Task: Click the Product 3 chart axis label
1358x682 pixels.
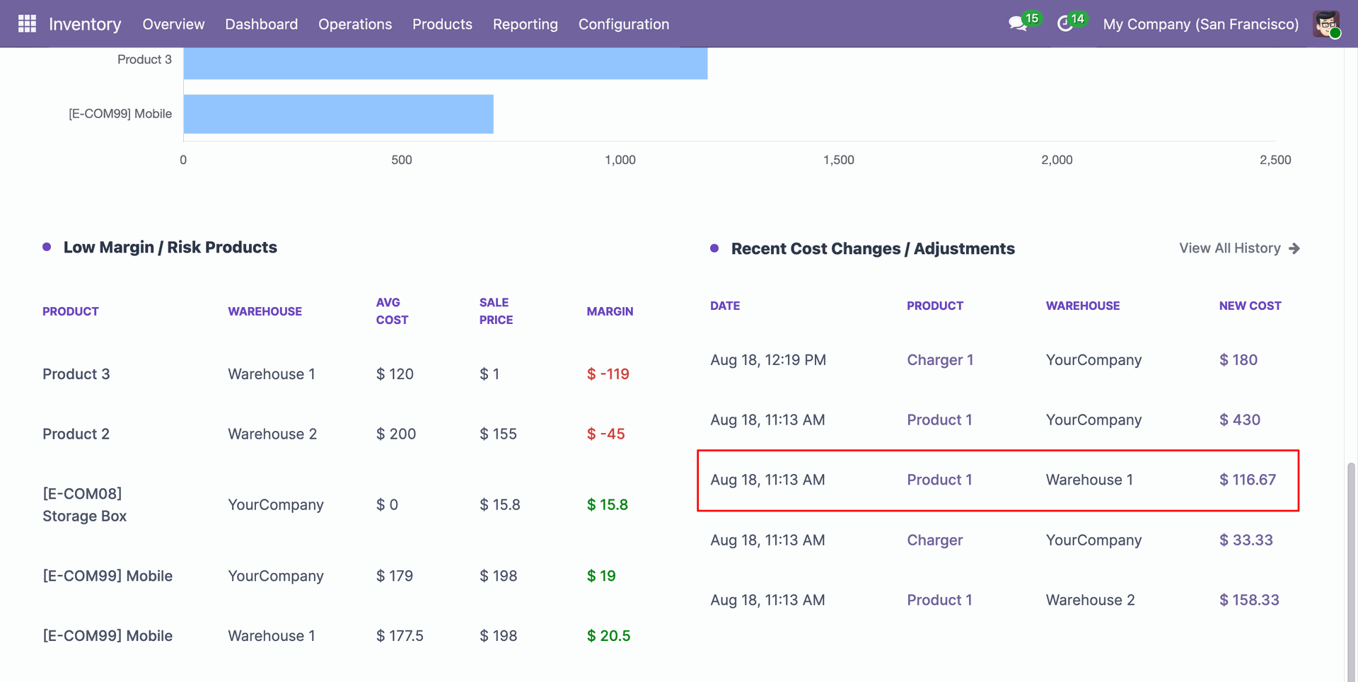Action: [x=144, y=60]
